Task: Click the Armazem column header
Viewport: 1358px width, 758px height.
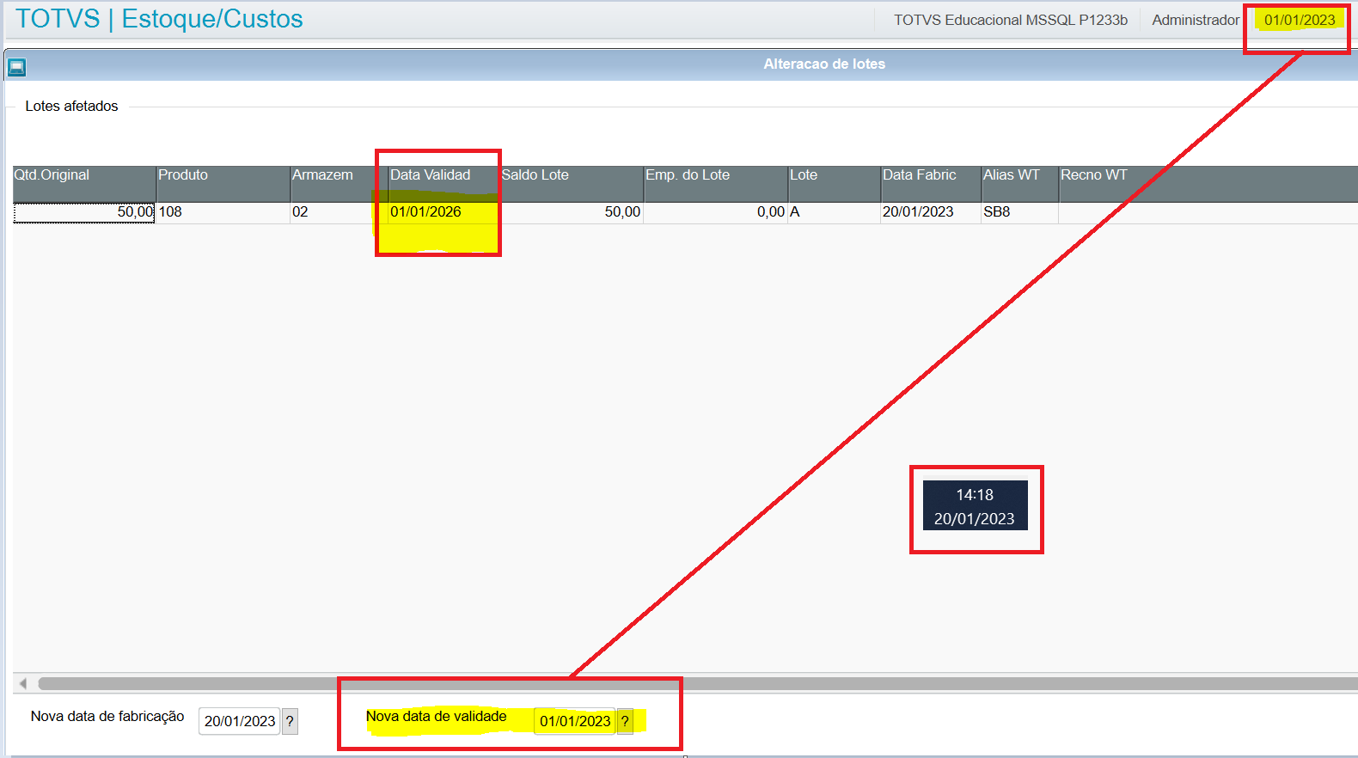Action: 339,184
